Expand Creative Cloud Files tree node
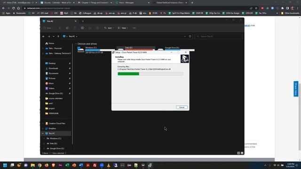This screenshot has width=301, height=169. tap(43, 123)
